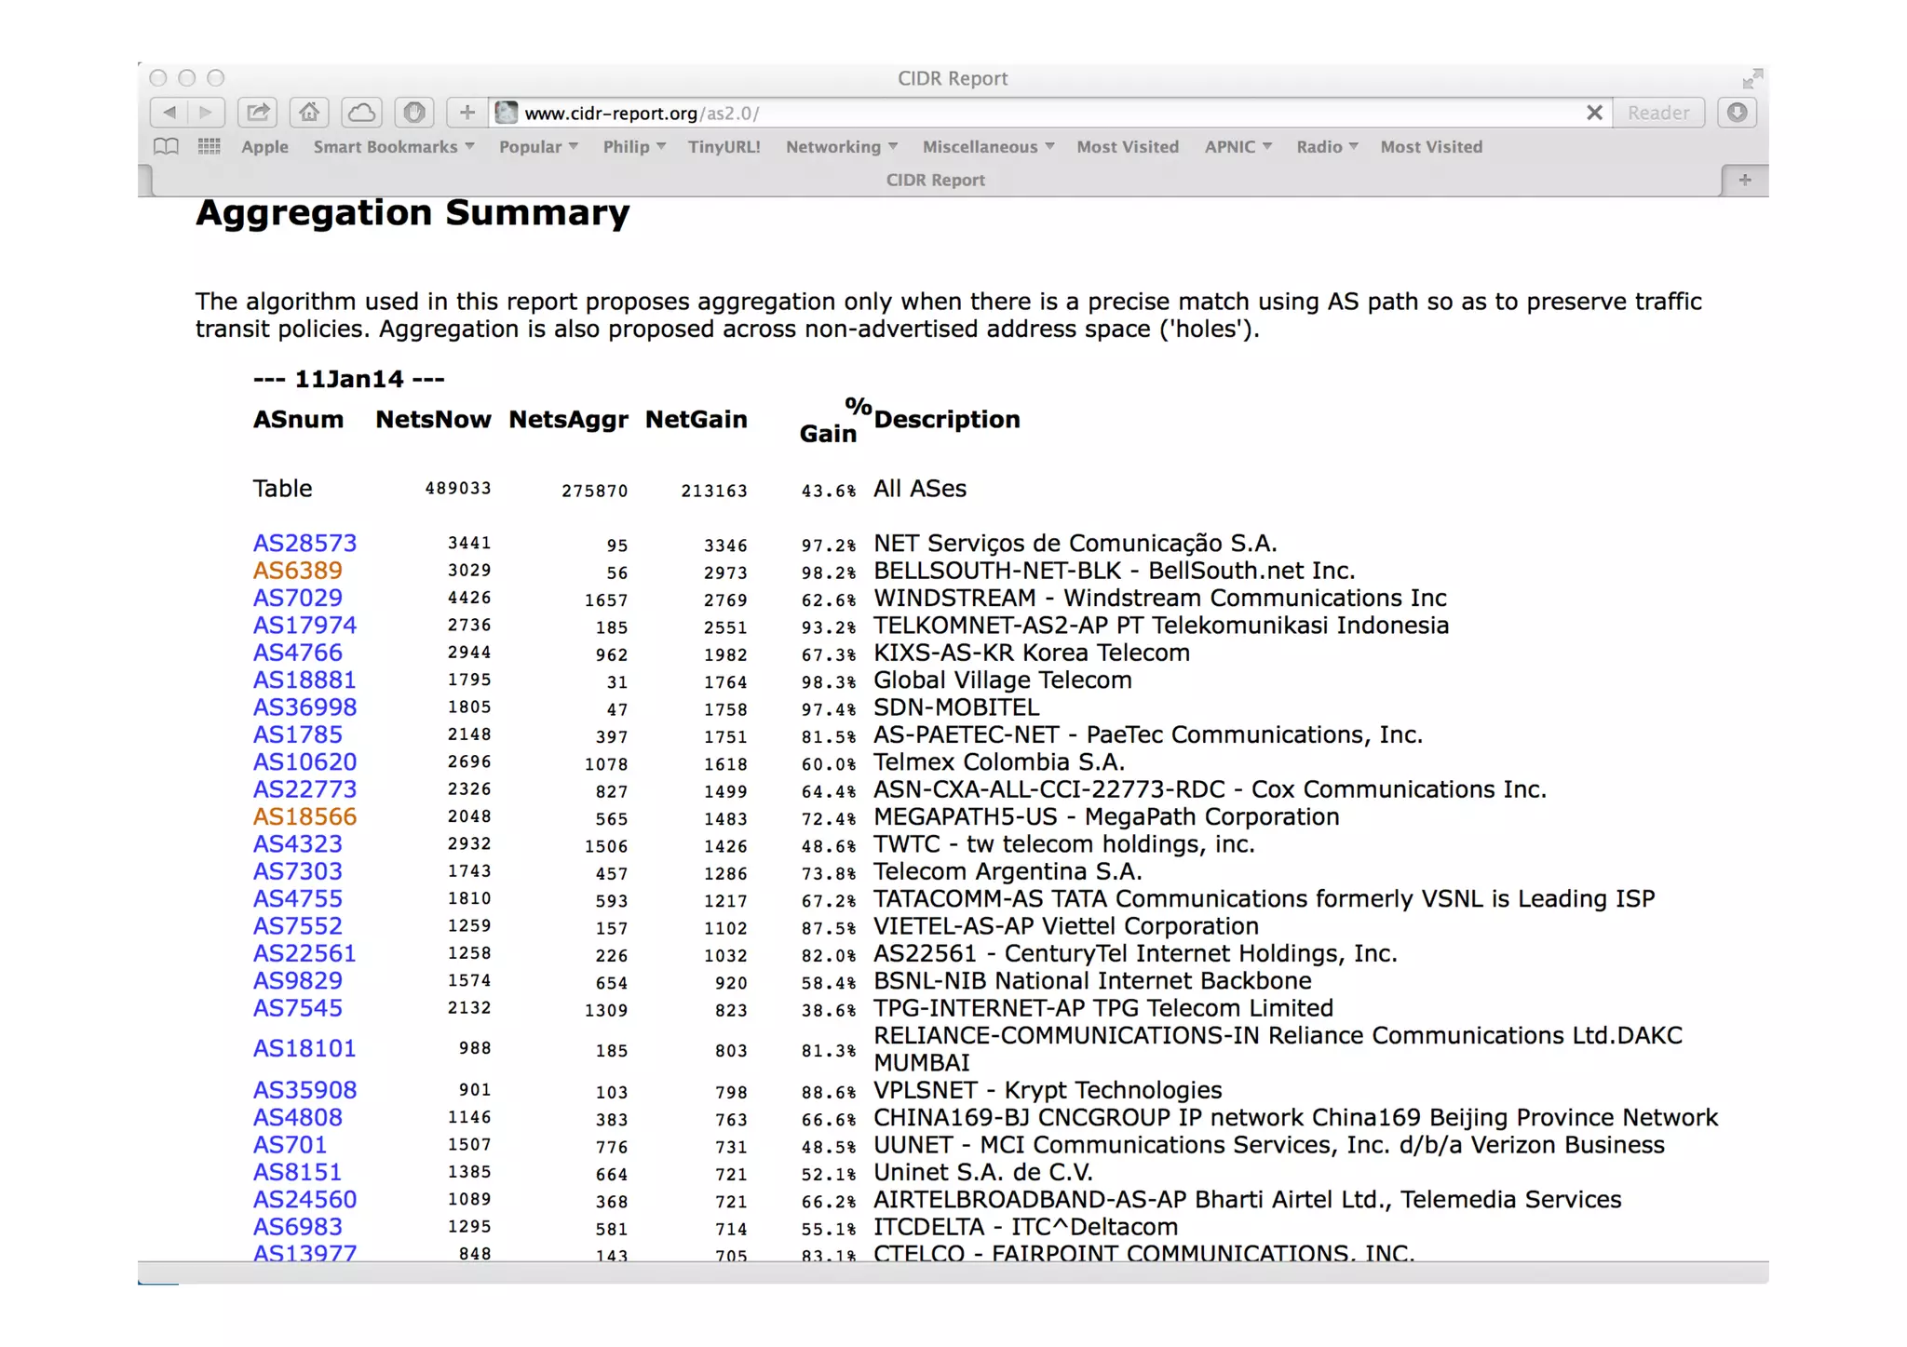1907x1347 pixels.
Task: Follow the AS18566 MegaPath link
Action: pos(304,816)
